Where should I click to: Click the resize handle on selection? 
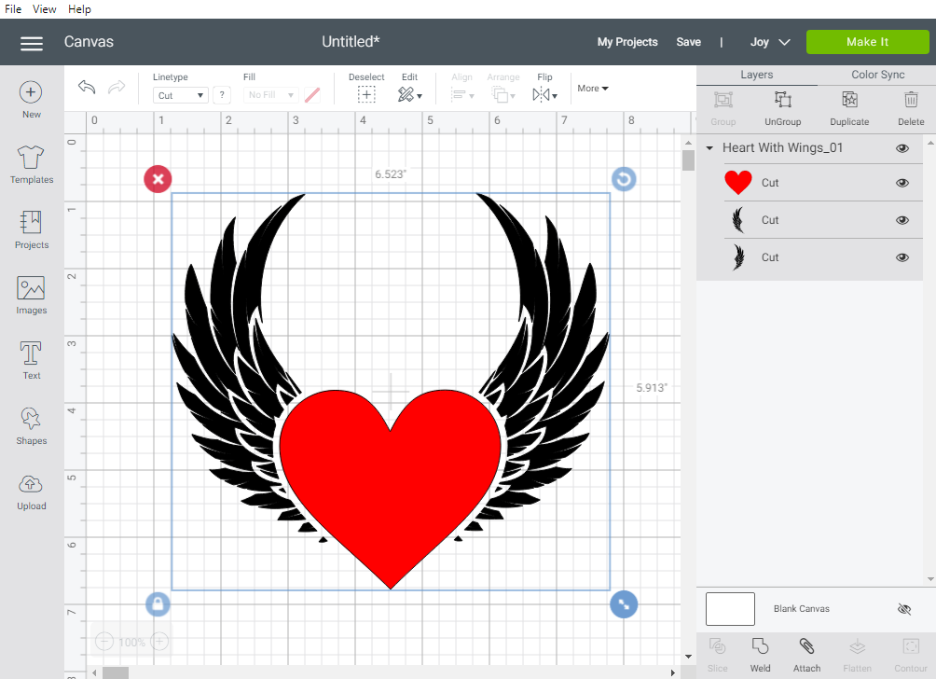click(624, 604)
